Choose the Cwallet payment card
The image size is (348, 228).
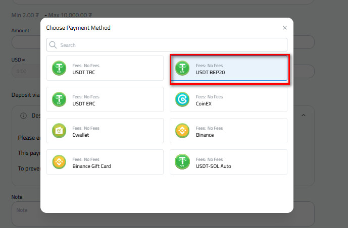click(x=105, y=131)
